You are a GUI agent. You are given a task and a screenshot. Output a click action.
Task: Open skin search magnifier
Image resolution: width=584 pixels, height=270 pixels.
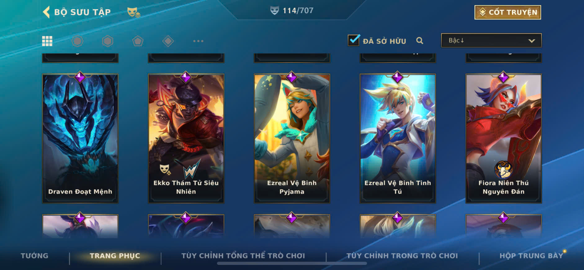[420, 41]
